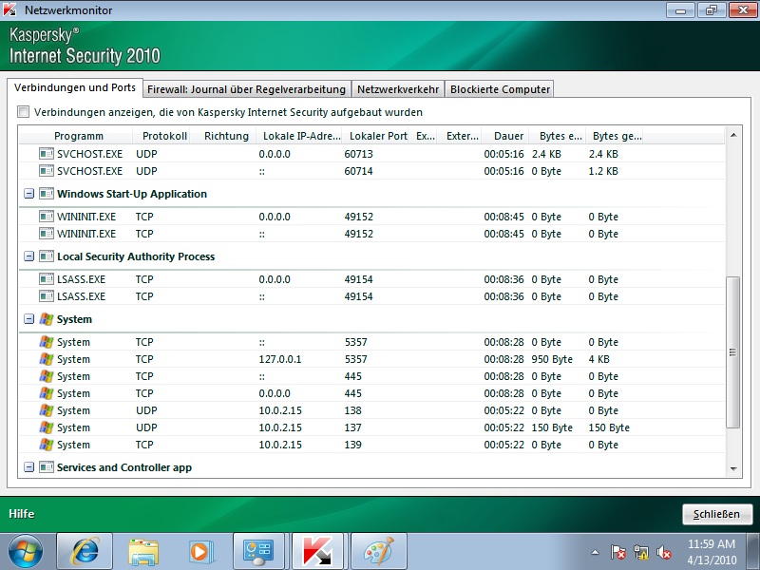
Task: Click WININIT.EXE icon with :: address
Action: (47, 234)
